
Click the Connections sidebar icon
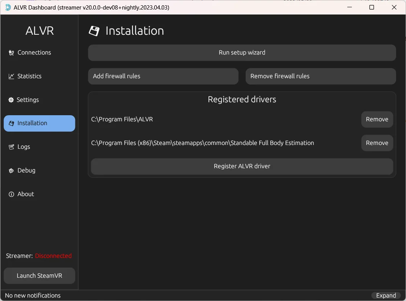pyautogui.click(x=11, y=53)
